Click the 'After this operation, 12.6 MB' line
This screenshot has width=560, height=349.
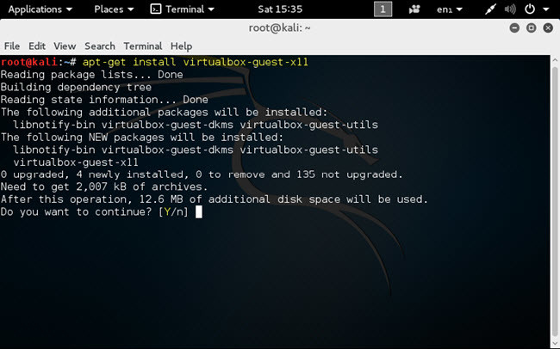(x=215, y=199)
